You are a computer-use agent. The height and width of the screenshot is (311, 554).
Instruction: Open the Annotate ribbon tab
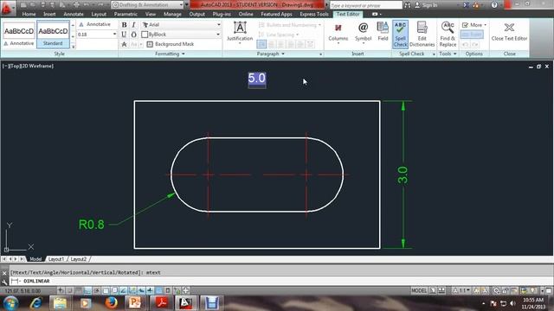(74, 14)
